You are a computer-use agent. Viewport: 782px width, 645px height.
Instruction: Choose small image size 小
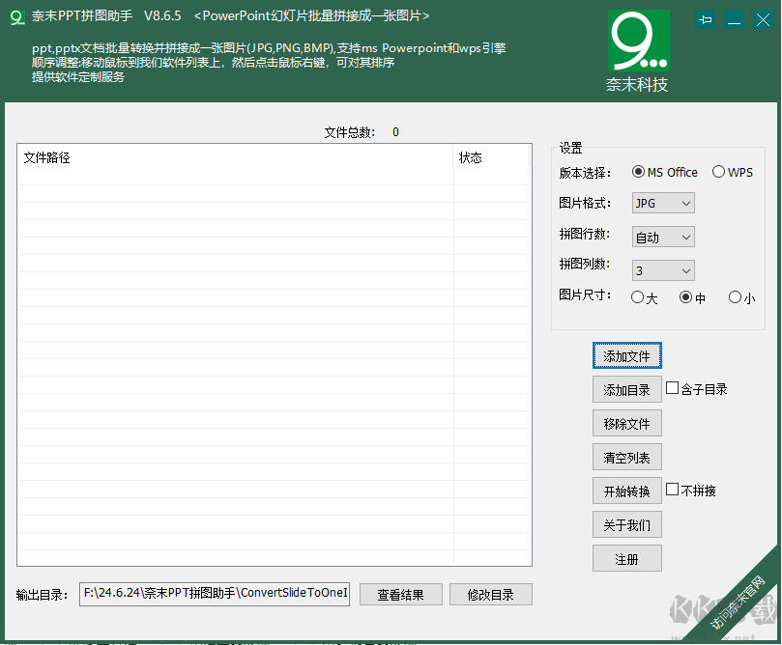pyautogui.click(x=741, y=297)
